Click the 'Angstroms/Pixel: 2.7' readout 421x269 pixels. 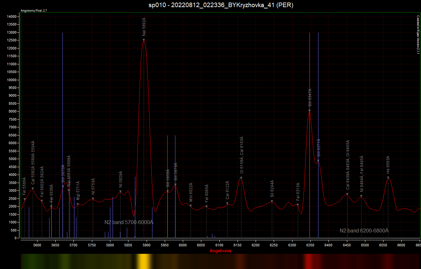[x=34, y=11]
